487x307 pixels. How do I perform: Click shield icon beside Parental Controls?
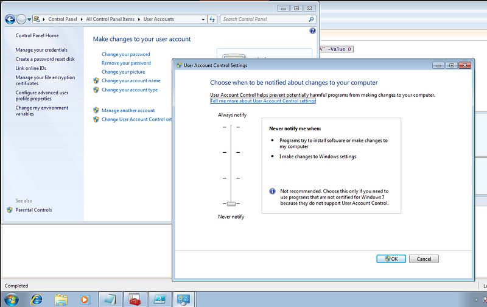click(x=10, y=210)
